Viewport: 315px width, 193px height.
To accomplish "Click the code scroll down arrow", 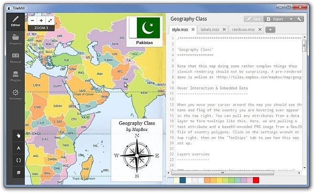I will [x=304, y=168].
